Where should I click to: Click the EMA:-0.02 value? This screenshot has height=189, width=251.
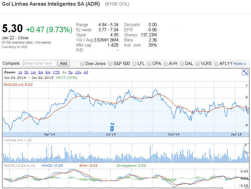point(88,166)
